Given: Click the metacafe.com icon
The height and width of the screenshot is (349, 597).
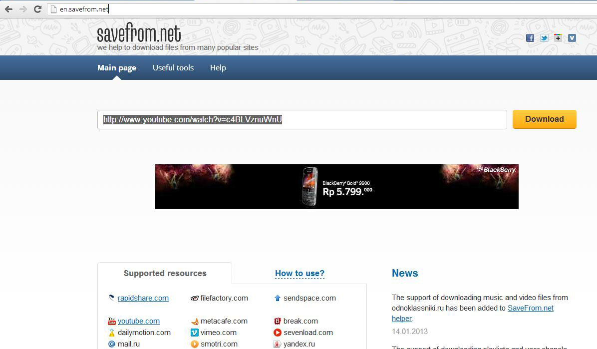Looking at the screenshot, I should click(x=195, y=321).
